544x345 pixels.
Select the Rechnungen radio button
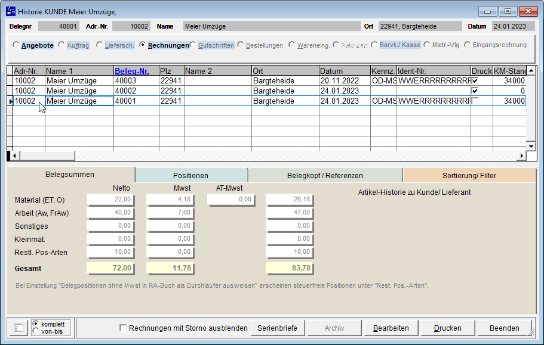point(142,45)
